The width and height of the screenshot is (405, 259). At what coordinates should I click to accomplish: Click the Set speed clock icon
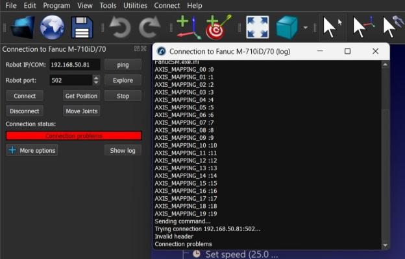pos(197,254)
